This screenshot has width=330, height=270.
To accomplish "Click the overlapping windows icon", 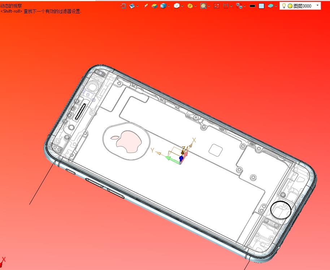I will click(x=239, y=6).
